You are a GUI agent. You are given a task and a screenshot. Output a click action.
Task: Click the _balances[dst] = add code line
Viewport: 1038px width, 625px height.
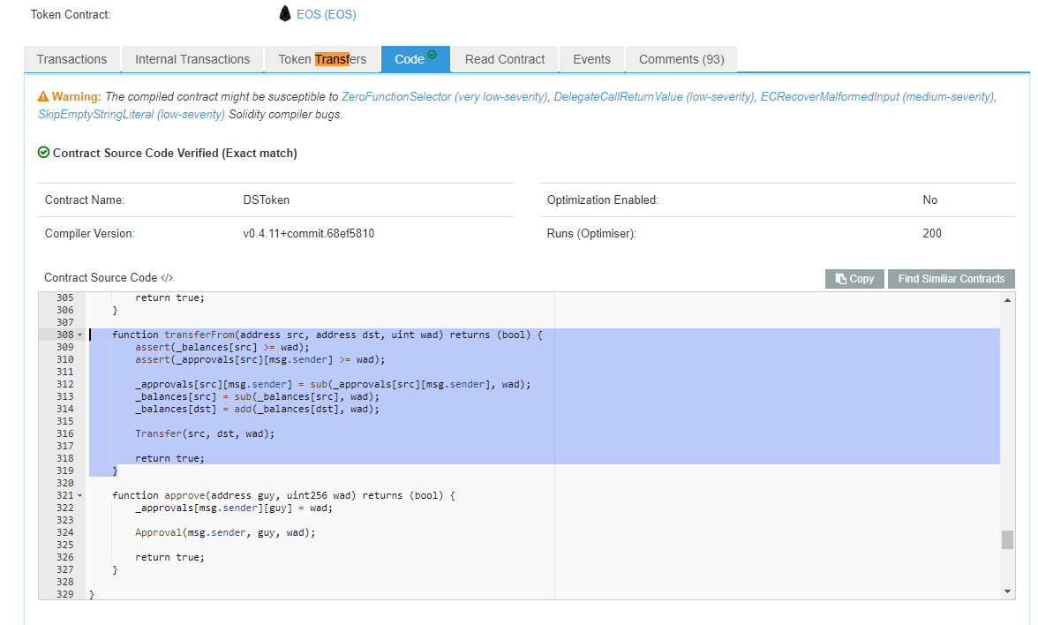(257, 410)
